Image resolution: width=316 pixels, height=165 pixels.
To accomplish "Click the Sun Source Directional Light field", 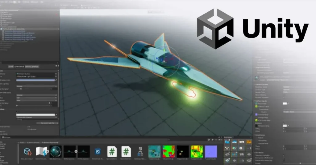I will [37, 77].
